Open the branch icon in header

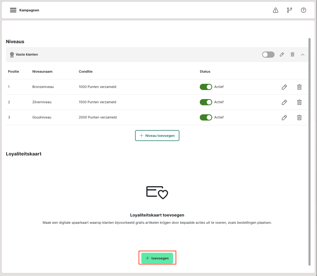[x=290, y=10]
